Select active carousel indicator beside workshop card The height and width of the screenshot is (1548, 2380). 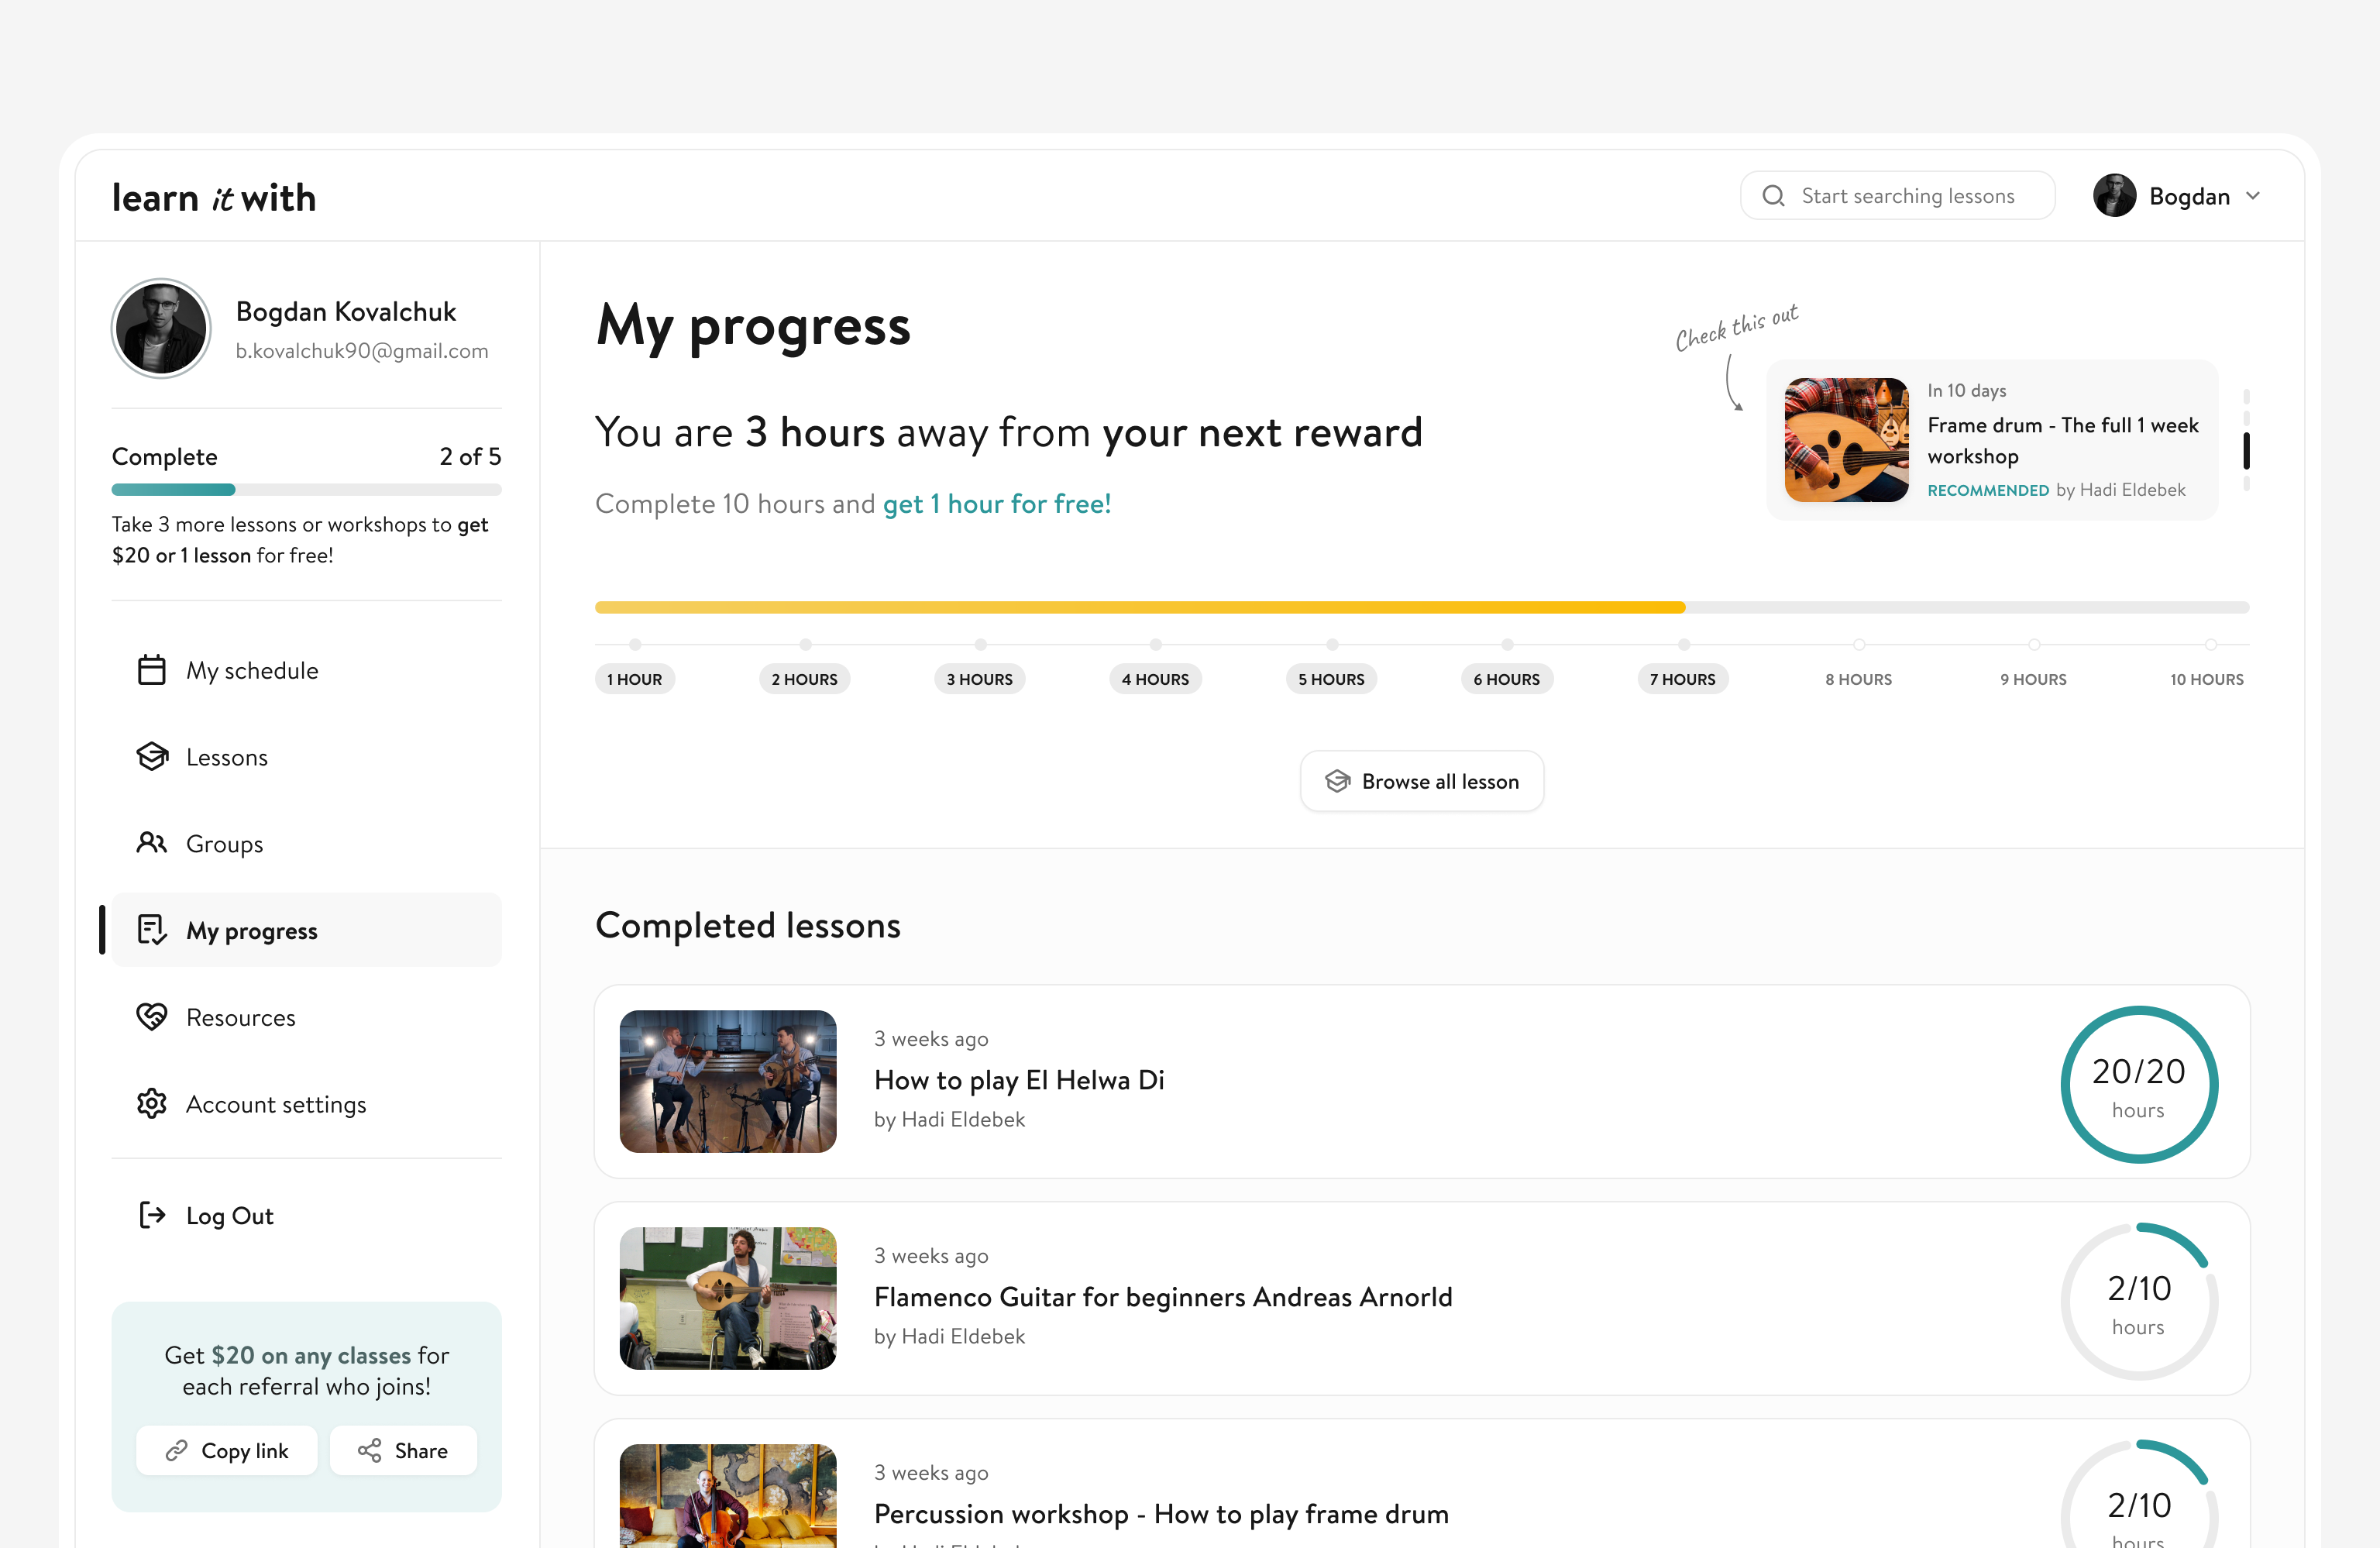(x=2246, y=451)
